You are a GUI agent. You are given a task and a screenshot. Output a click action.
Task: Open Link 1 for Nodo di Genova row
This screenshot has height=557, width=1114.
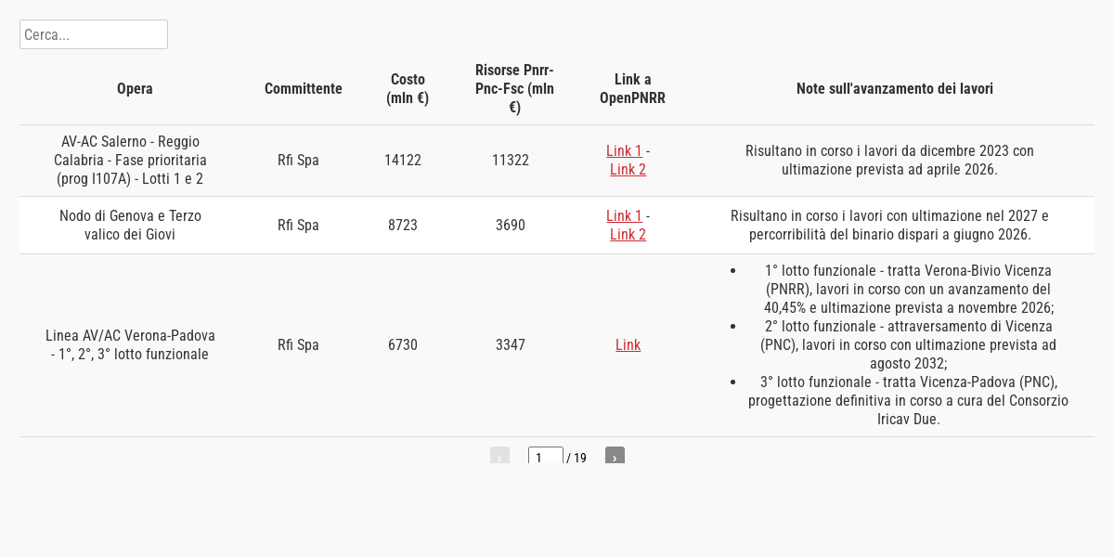click(x=624, y=215)
